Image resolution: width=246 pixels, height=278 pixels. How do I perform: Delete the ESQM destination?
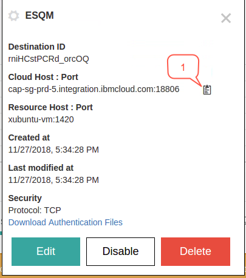pyautogui.click(x=196, y=251)
